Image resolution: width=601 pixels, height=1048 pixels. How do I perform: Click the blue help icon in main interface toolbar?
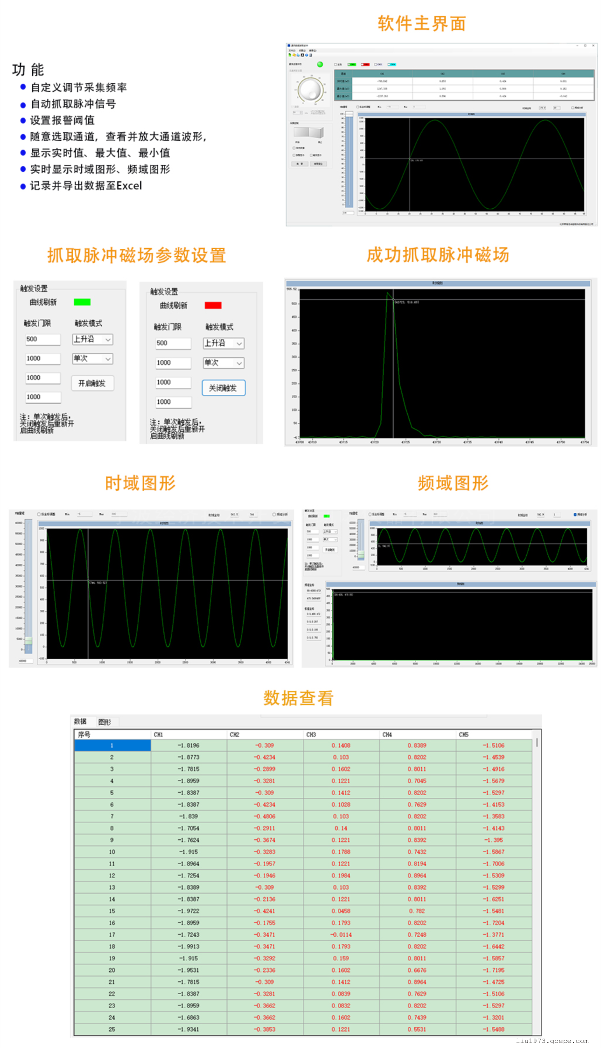tap(306, 55)
